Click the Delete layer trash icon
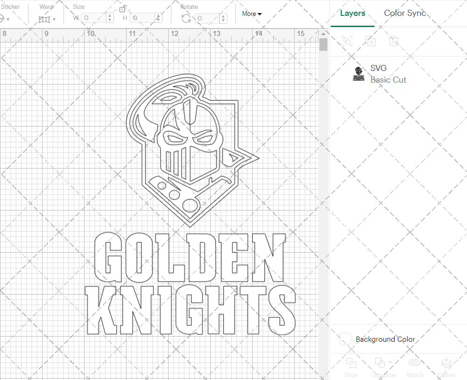Screen dimensions: 467x380 394,42
